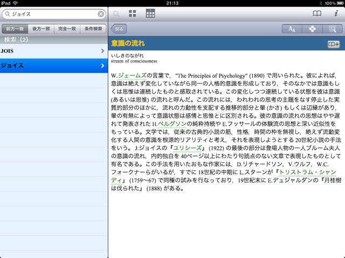Tap the magnifier icon inside the search field

pyautogui.click(x=8, y=14)
